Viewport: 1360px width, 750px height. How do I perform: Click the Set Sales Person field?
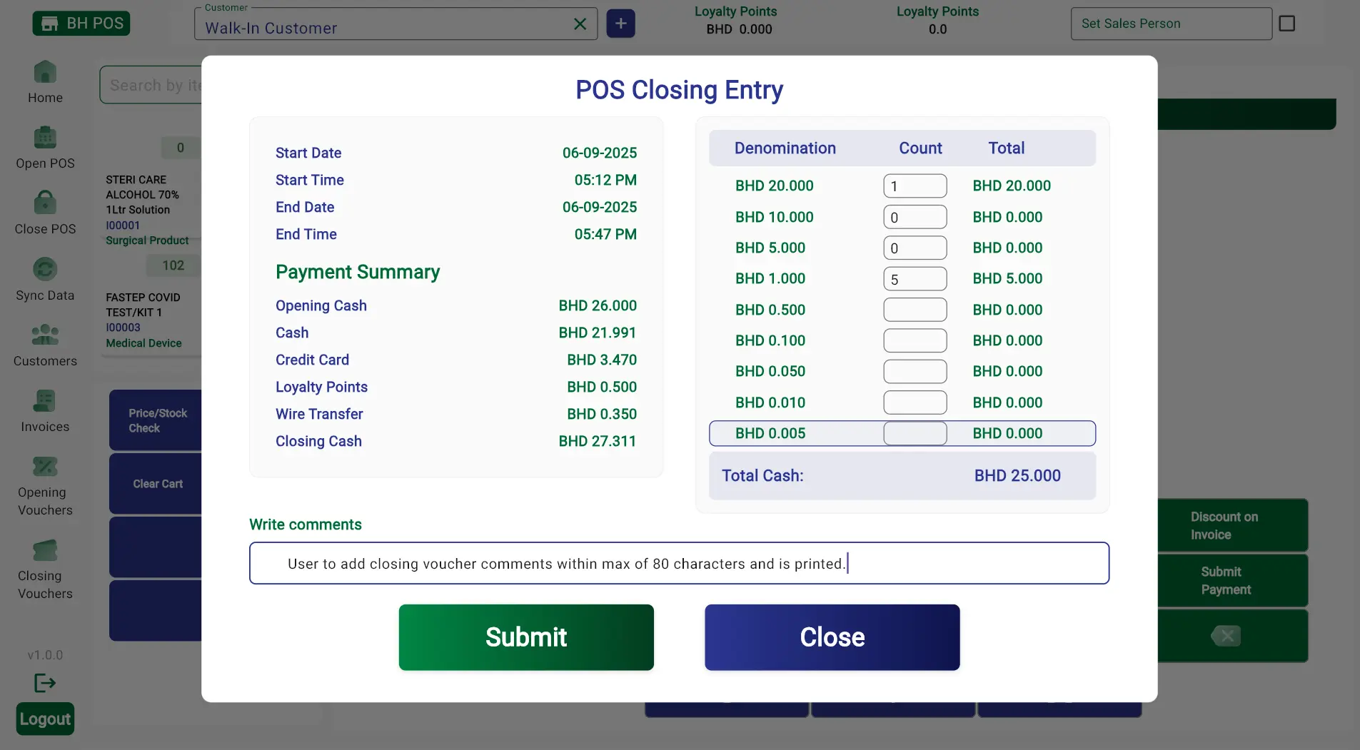[x=1172, y=24]
